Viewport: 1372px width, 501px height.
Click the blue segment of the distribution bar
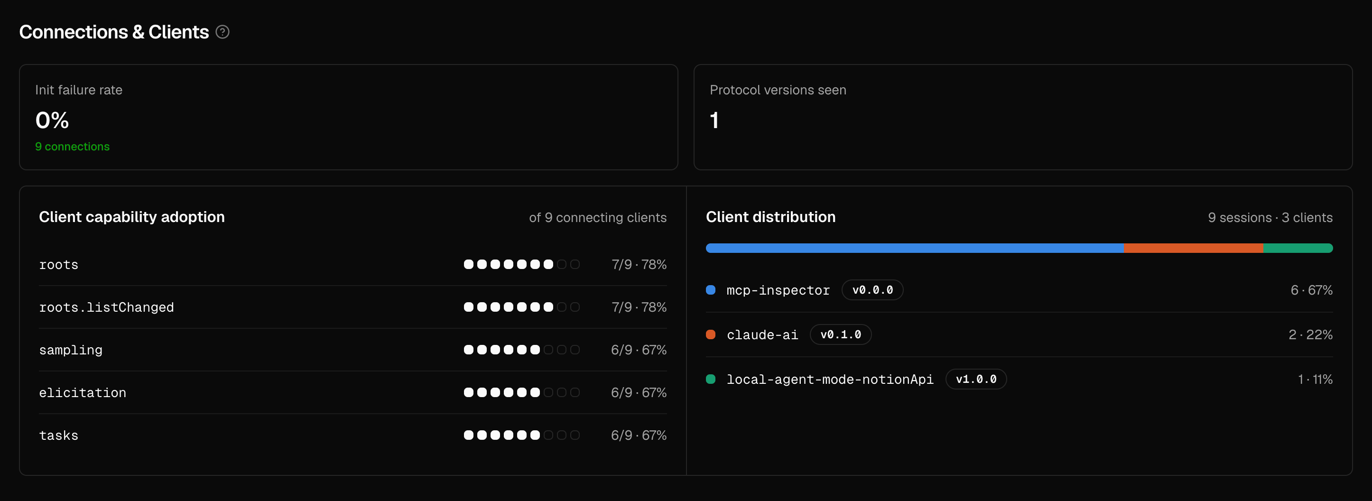(915, 248)
